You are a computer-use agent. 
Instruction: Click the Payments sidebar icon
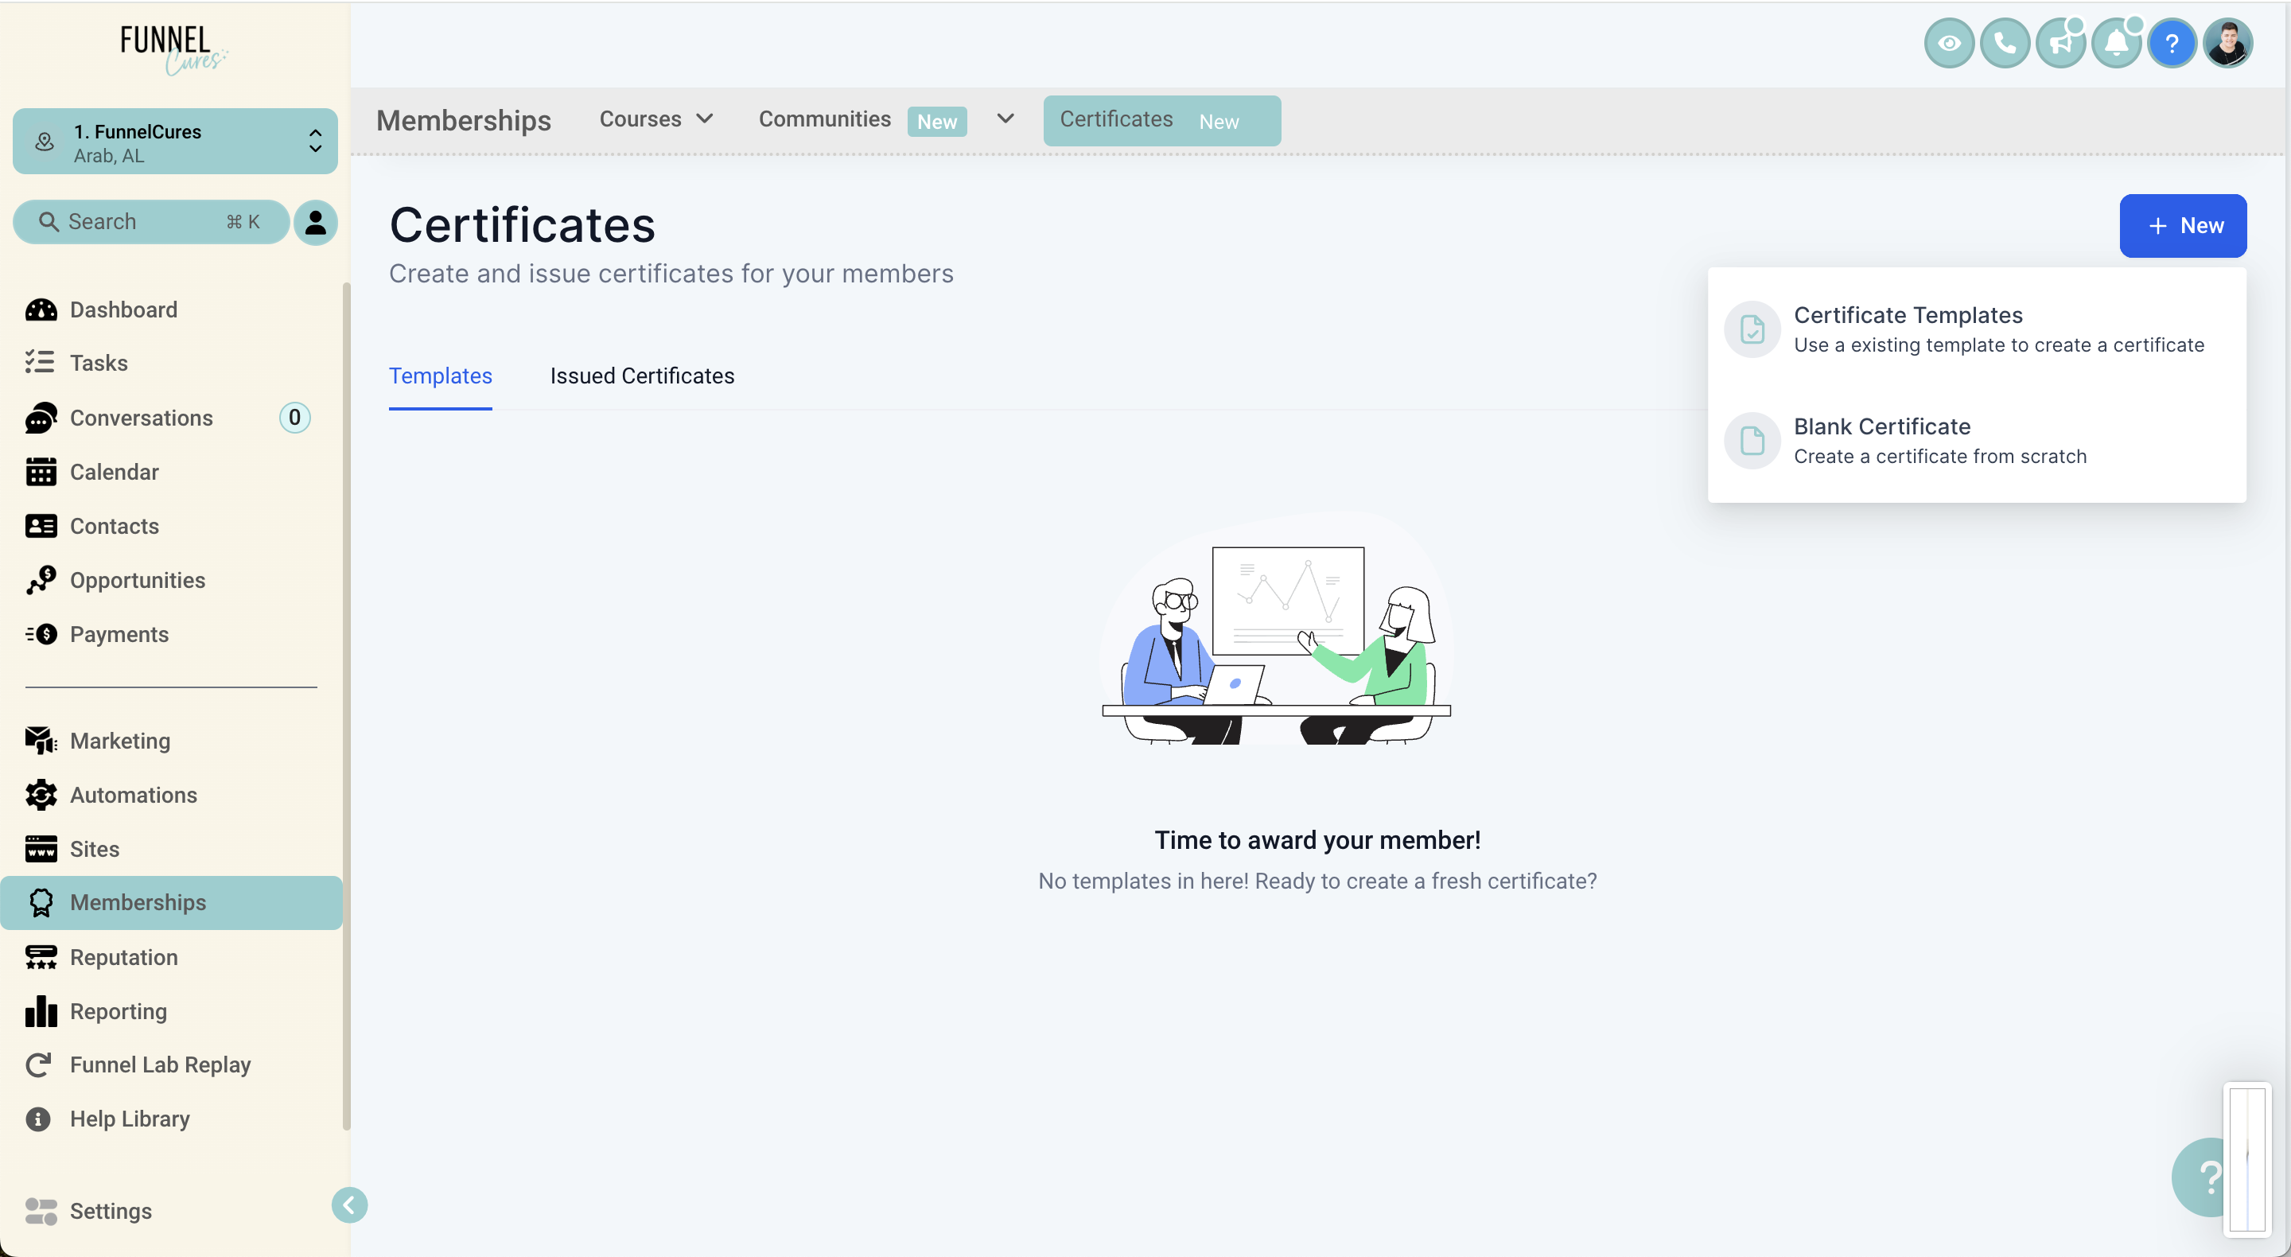point(41,633)
